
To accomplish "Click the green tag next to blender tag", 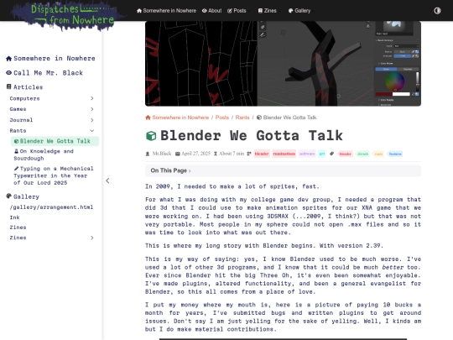I will 363,154.
